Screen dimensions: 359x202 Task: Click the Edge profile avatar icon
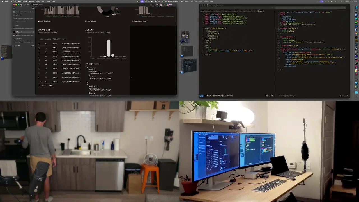coord(161,5)
